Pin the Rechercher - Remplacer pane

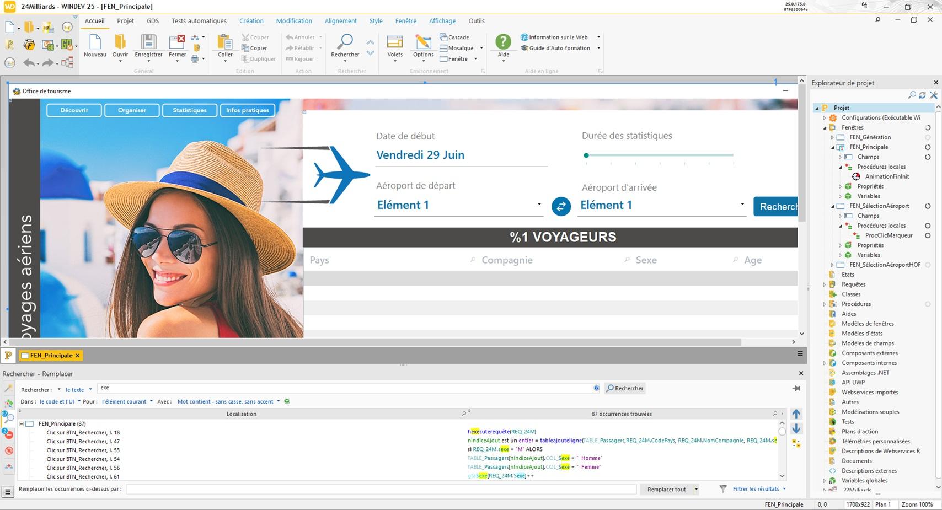point(796,388)
